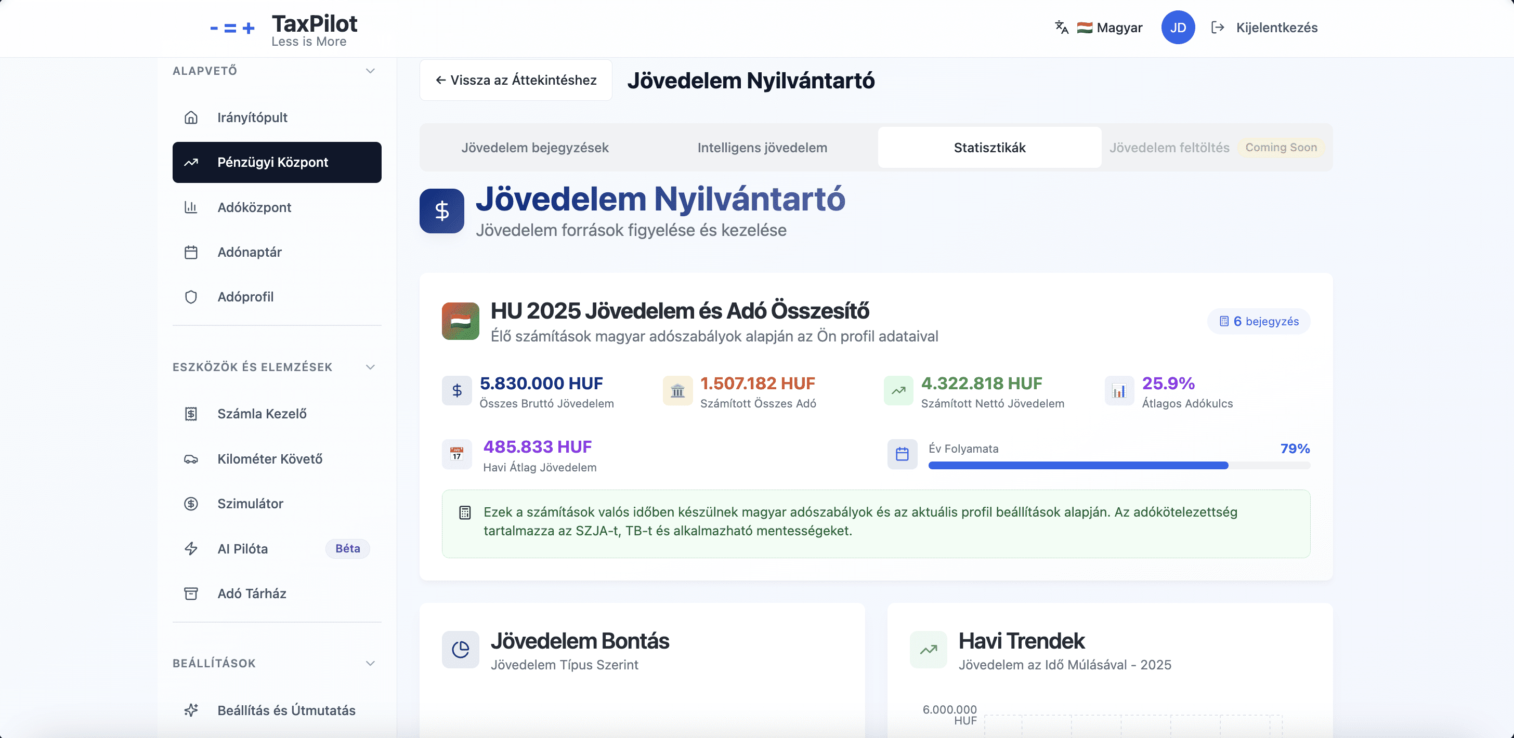Collapse the BEÁLLÍTÁSOK section chevron
This screenshot has width=1514, height=738.
click(370, 663)
